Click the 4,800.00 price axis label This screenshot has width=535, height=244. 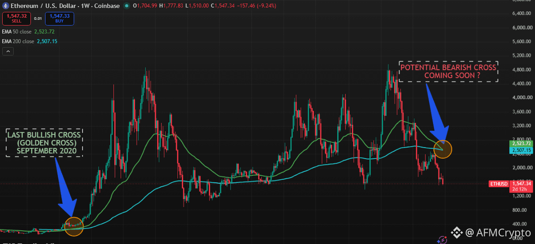click(x=521, y=70)
